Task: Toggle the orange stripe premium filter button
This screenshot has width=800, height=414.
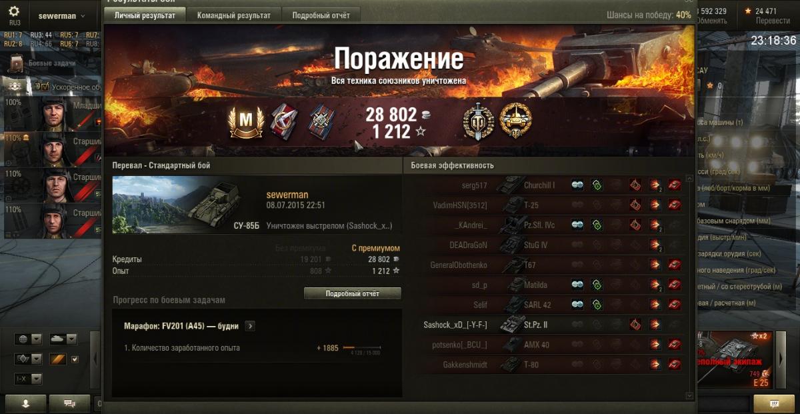Action: (x=59, y=359)
